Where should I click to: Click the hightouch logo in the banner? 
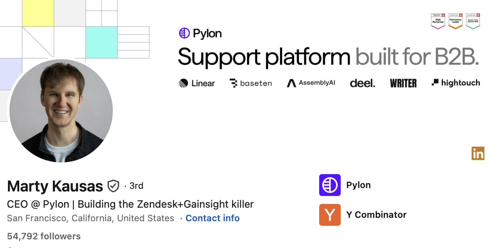click(x=456, y=83)
